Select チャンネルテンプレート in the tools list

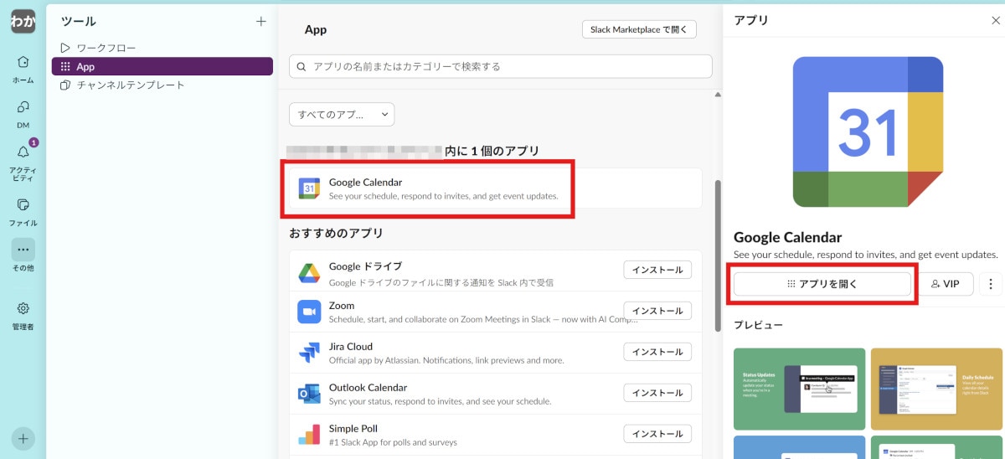pyautogui.click(x=130, y=85)
